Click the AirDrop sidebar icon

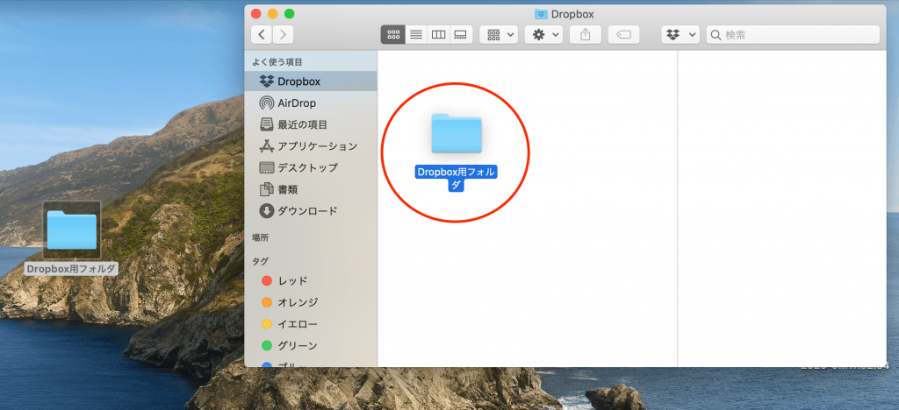pos(267,102)
